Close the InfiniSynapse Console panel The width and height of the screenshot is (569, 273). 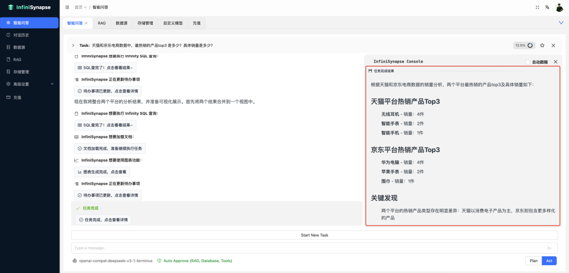coord(556,62)
